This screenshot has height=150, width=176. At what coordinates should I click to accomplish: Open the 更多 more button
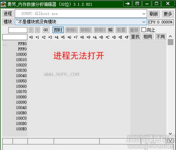point(168,14)
